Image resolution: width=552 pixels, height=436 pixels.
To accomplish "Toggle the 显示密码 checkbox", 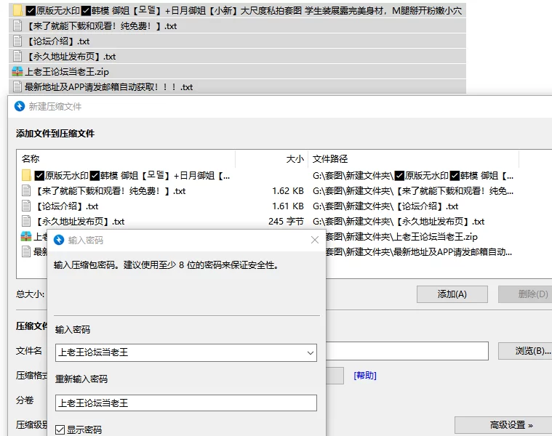I will 60,430.
